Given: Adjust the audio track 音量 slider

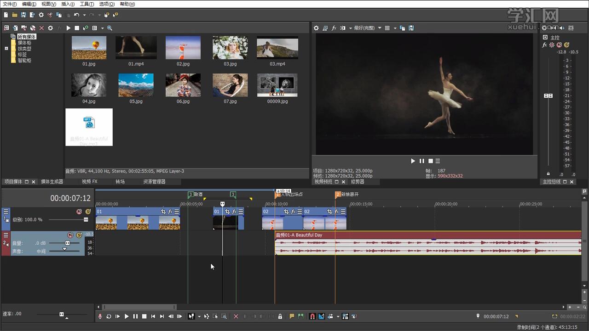Looking at the screenshot, I should click(67, 243).
